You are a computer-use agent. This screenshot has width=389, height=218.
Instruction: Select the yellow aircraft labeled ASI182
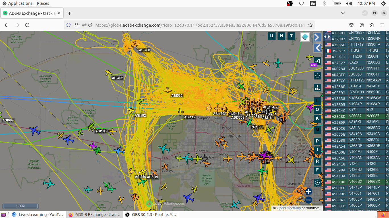[x=131, y=110]
